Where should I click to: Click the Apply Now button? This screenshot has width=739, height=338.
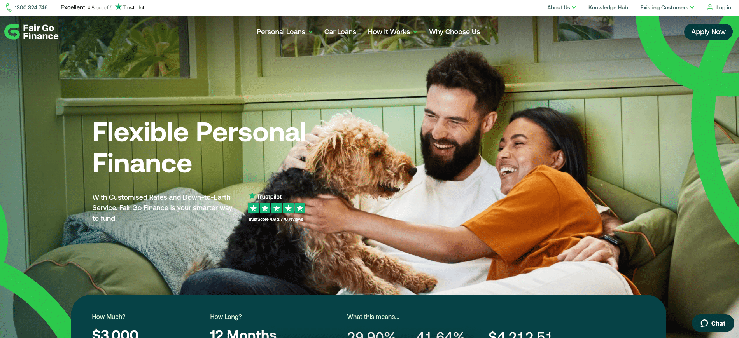[708, 32]
